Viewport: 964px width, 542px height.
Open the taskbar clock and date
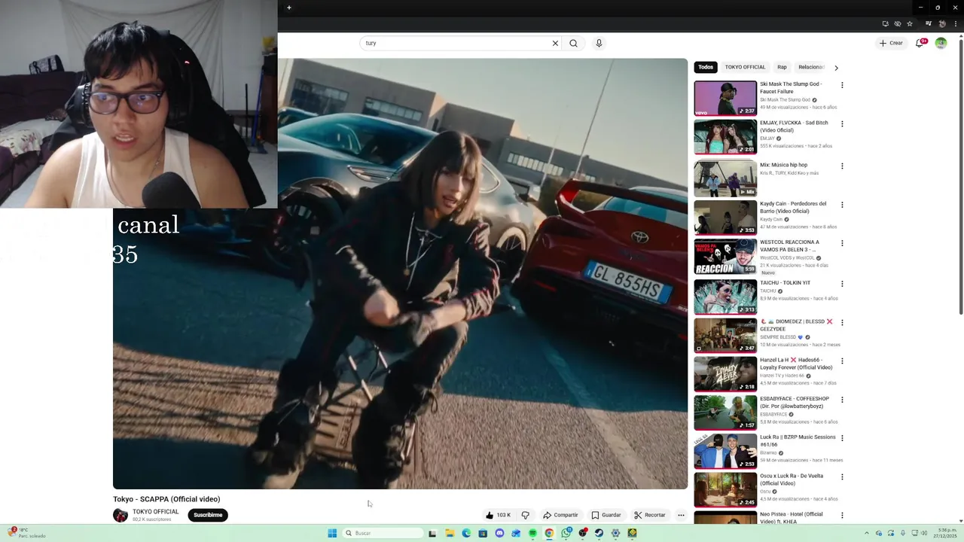coord(947,533)
